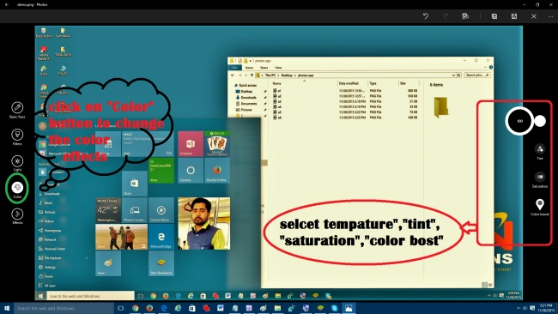This screenshot has width=558, height=314.
Task: Undo the last edit
Action: click(426, 16)
